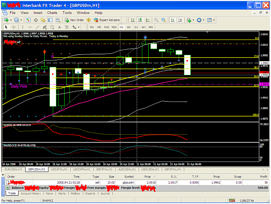Switch to USDJPYm,H1 chart tab
This screenshot has width=271, height=204.
(x=59, y=169)
